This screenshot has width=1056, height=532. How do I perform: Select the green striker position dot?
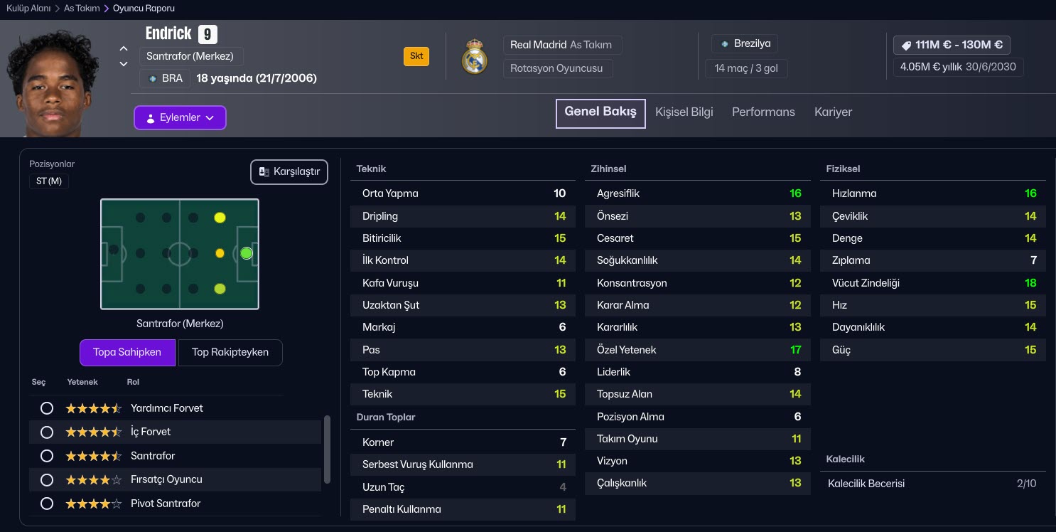pos(247,253)
